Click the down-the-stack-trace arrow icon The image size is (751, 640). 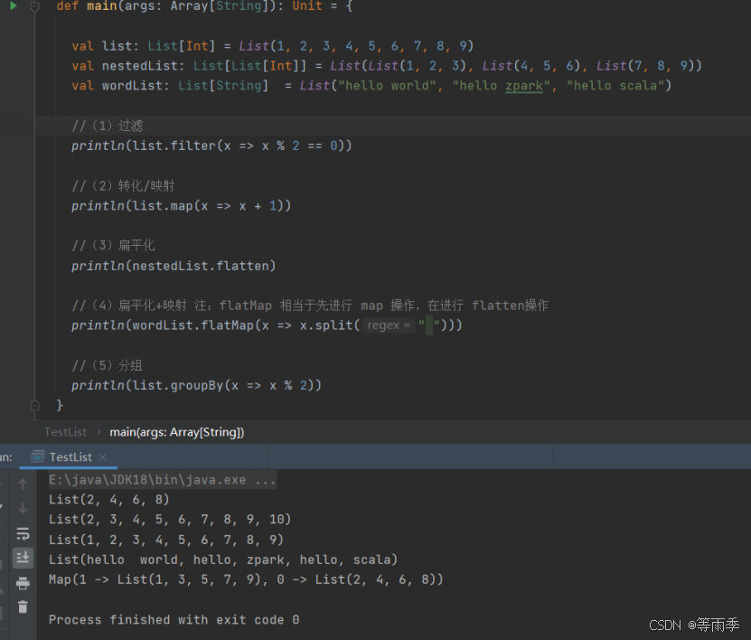coord(23,508)
